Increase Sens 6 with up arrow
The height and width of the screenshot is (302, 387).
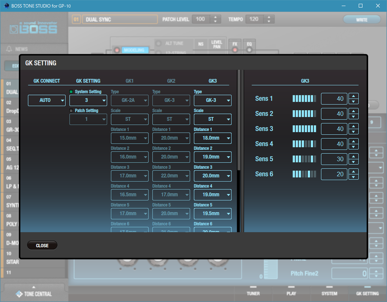[354, 171]
